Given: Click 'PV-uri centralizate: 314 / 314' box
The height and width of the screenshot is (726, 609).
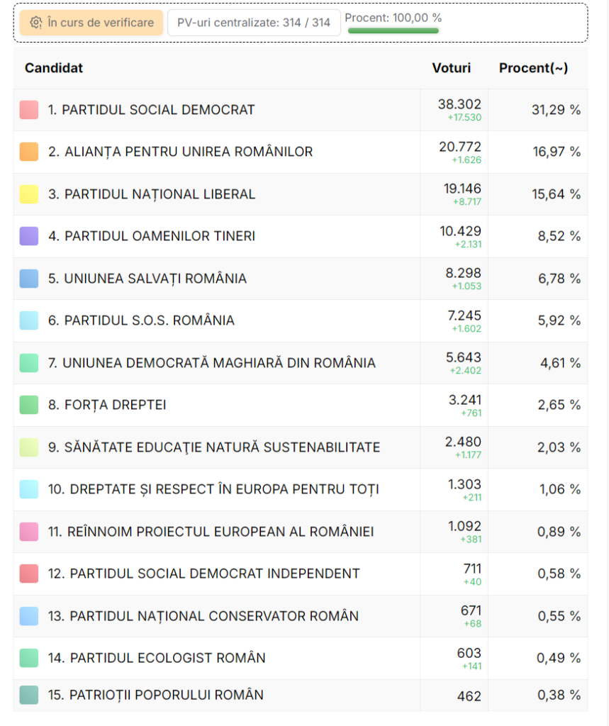Looking at the screenshot, I should (254, 23).
